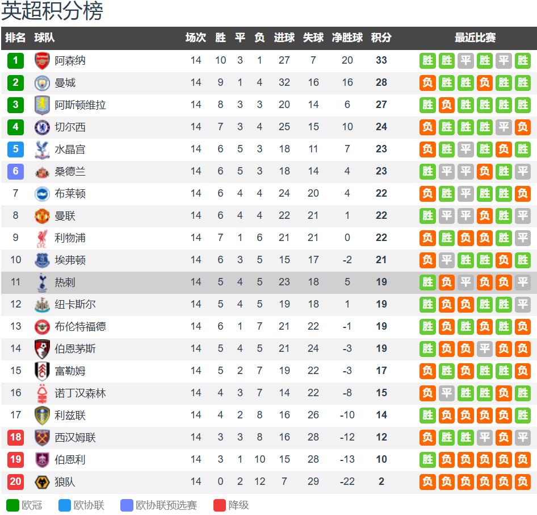Screen dimensions: 537x515
Task: Click the Liverpool club crest icon
Action: coord(43,238)
